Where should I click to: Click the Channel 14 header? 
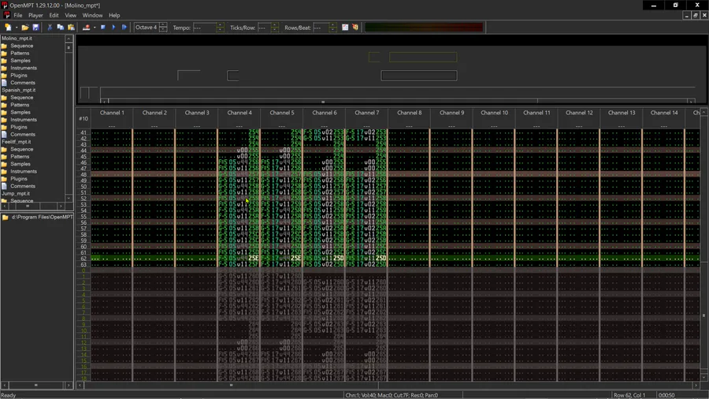664,113
